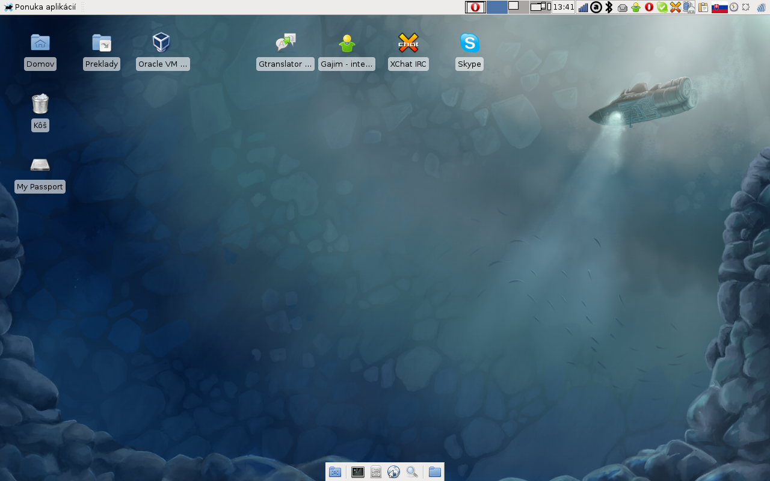Launch the web browser globe in dock
This screenshot has width=770, height=481.
[x=394, y=472]
